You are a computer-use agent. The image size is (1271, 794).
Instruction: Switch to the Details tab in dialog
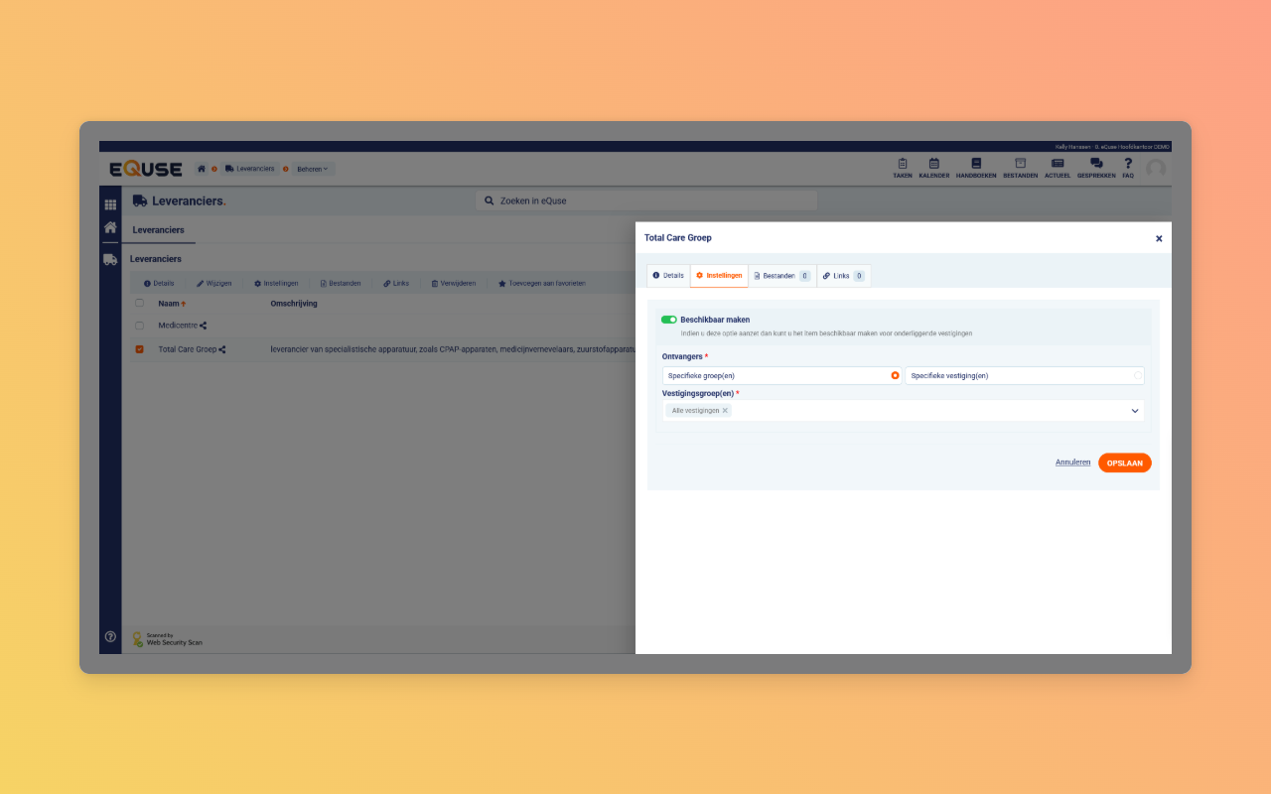click(x=668, y=275)
